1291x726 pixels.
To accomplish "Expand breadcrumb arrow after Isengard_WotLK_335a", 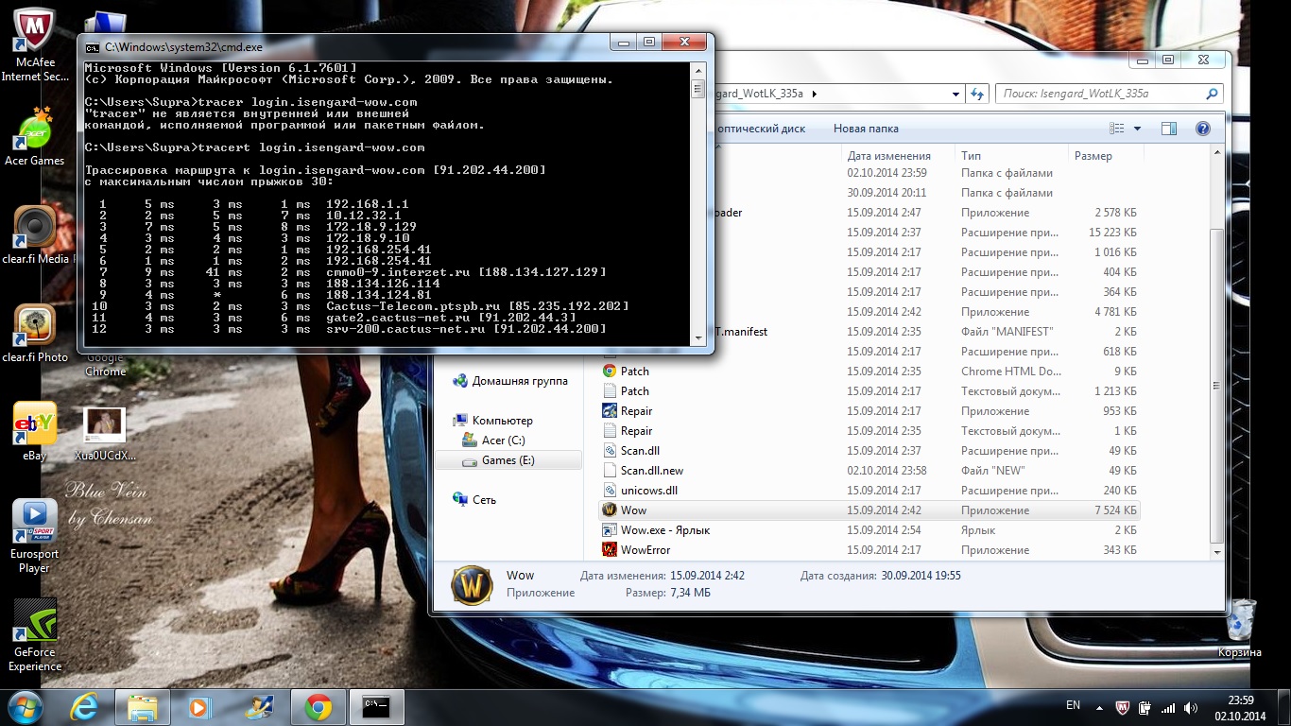I will [814, 94].
